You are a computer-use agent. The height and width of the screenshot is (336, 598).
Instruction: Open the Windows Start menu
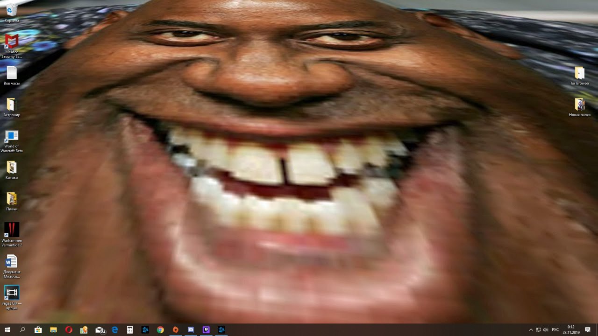[8, 330]
